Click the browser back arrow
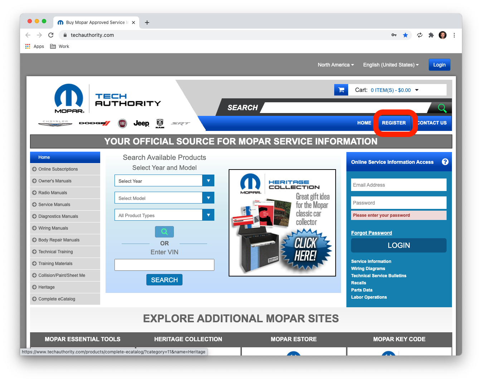 point(28,35)
